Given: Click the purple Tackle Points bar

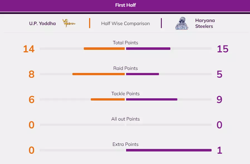Looking at the screenshot, I should [151, 99].
